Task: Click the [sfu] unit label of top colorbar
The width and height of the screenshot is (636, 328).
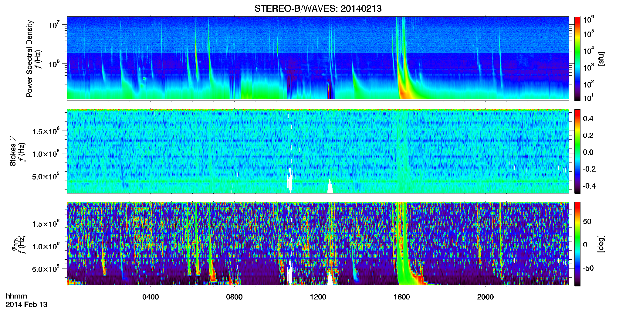Action: (x=601, y=59)
